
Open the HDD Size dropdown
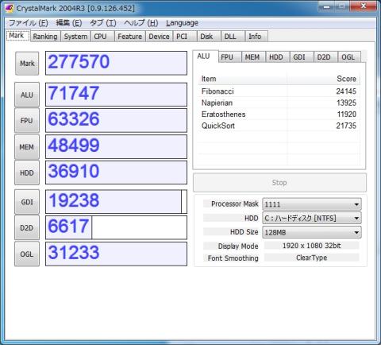coord(312,232)
